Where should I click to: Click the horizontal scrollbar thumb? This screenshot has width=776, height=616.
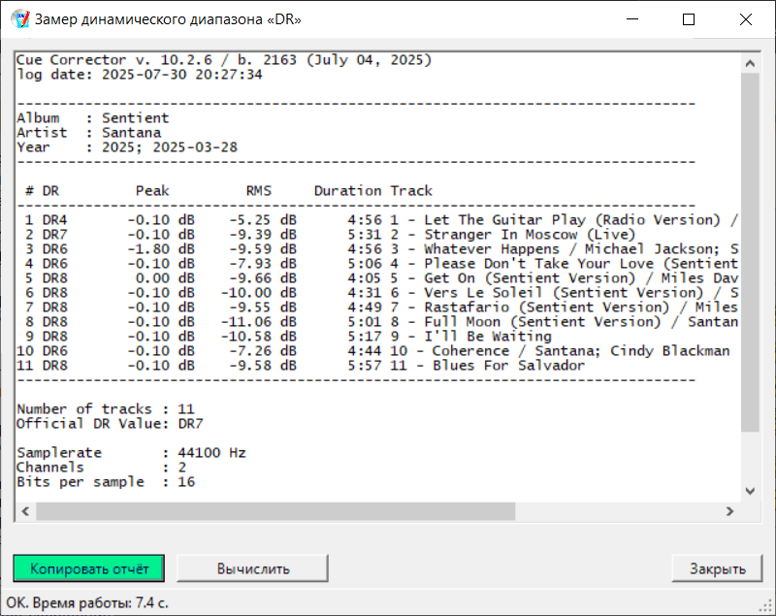click(275, 511)
